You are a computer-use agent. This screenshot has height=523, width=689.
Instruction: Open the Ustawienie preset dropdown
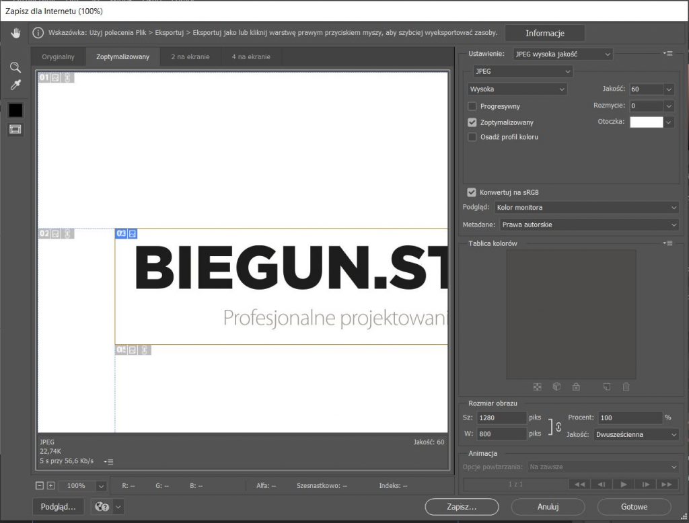point(563,54)
